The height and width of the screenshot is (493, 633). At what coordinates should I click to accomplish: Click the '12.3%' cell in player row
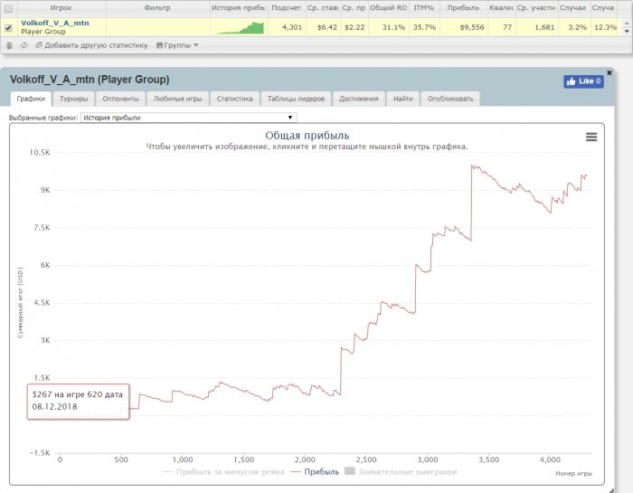[x=605, y=27]
